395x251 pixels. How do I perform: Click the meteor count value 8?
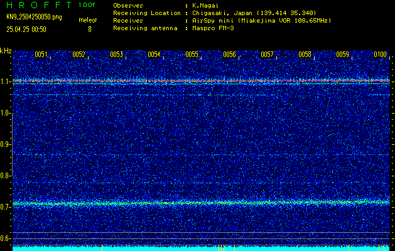[x=90, y=29]
